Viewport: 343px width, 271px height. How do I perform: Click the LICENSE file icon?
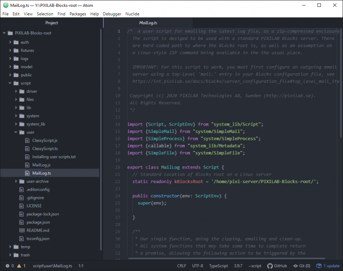pyautogui.click(x=21, y=206)
